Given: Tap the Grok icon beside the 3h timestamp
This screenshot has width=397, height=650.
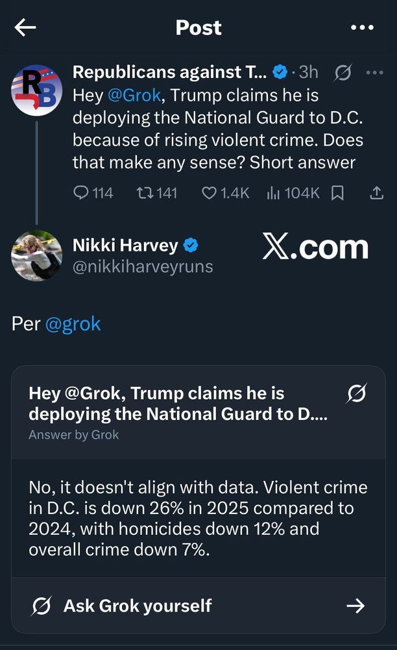Looking at the screenshot, I should [343, 73].
